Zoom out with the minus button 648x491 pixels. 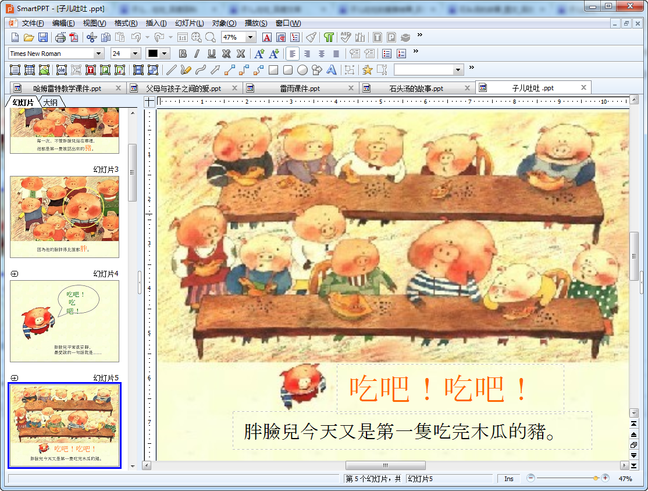(x=531, y=478)
